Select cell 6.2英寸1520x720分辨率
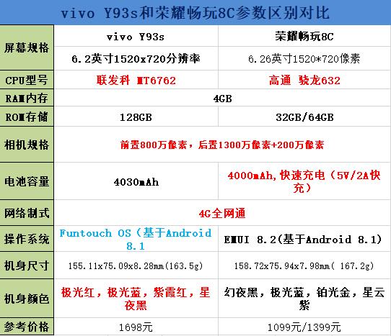This screenshot has width=391, height=336. [136, 58]
